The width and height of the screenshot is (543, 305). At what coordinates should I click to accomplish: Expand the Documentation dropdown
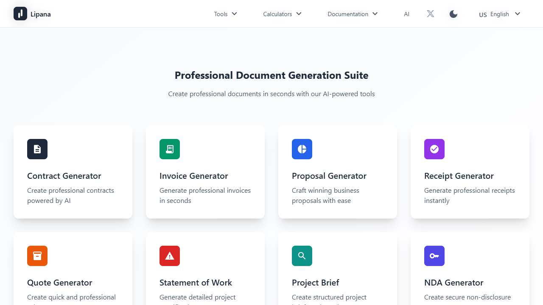[352, 14]
